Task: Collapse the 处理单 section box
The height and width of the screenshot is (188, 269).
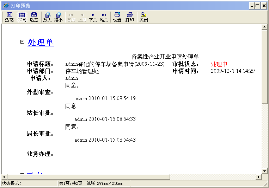Action: (x=23, y=41)
